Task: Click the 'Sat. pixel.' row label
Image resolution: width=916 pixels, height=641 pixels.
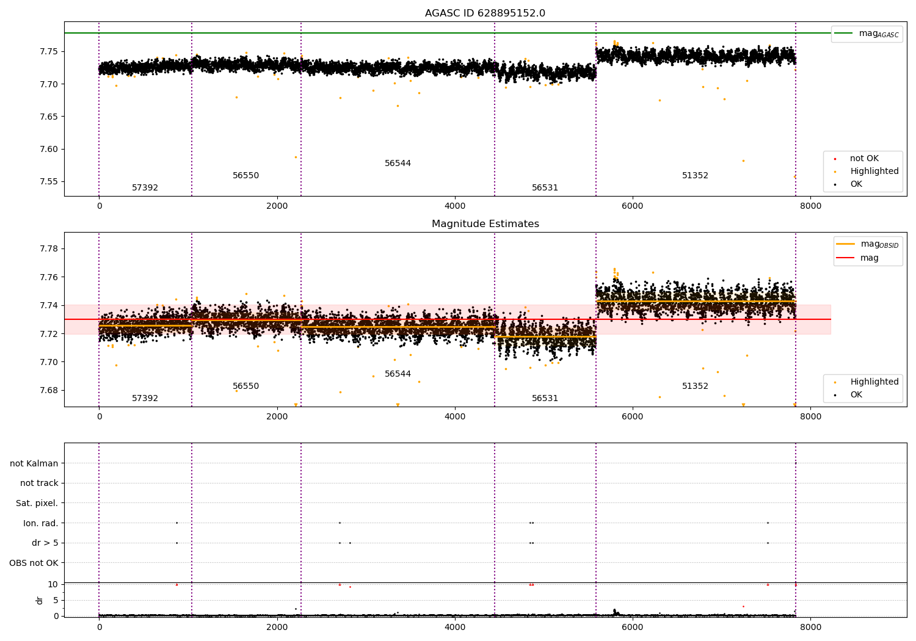Action: [x=37, y=504]
